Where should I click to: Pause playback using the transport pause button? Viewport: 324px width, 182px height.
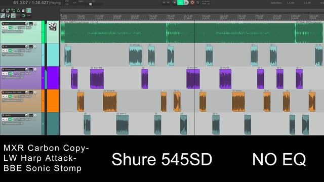pos(186,3)
